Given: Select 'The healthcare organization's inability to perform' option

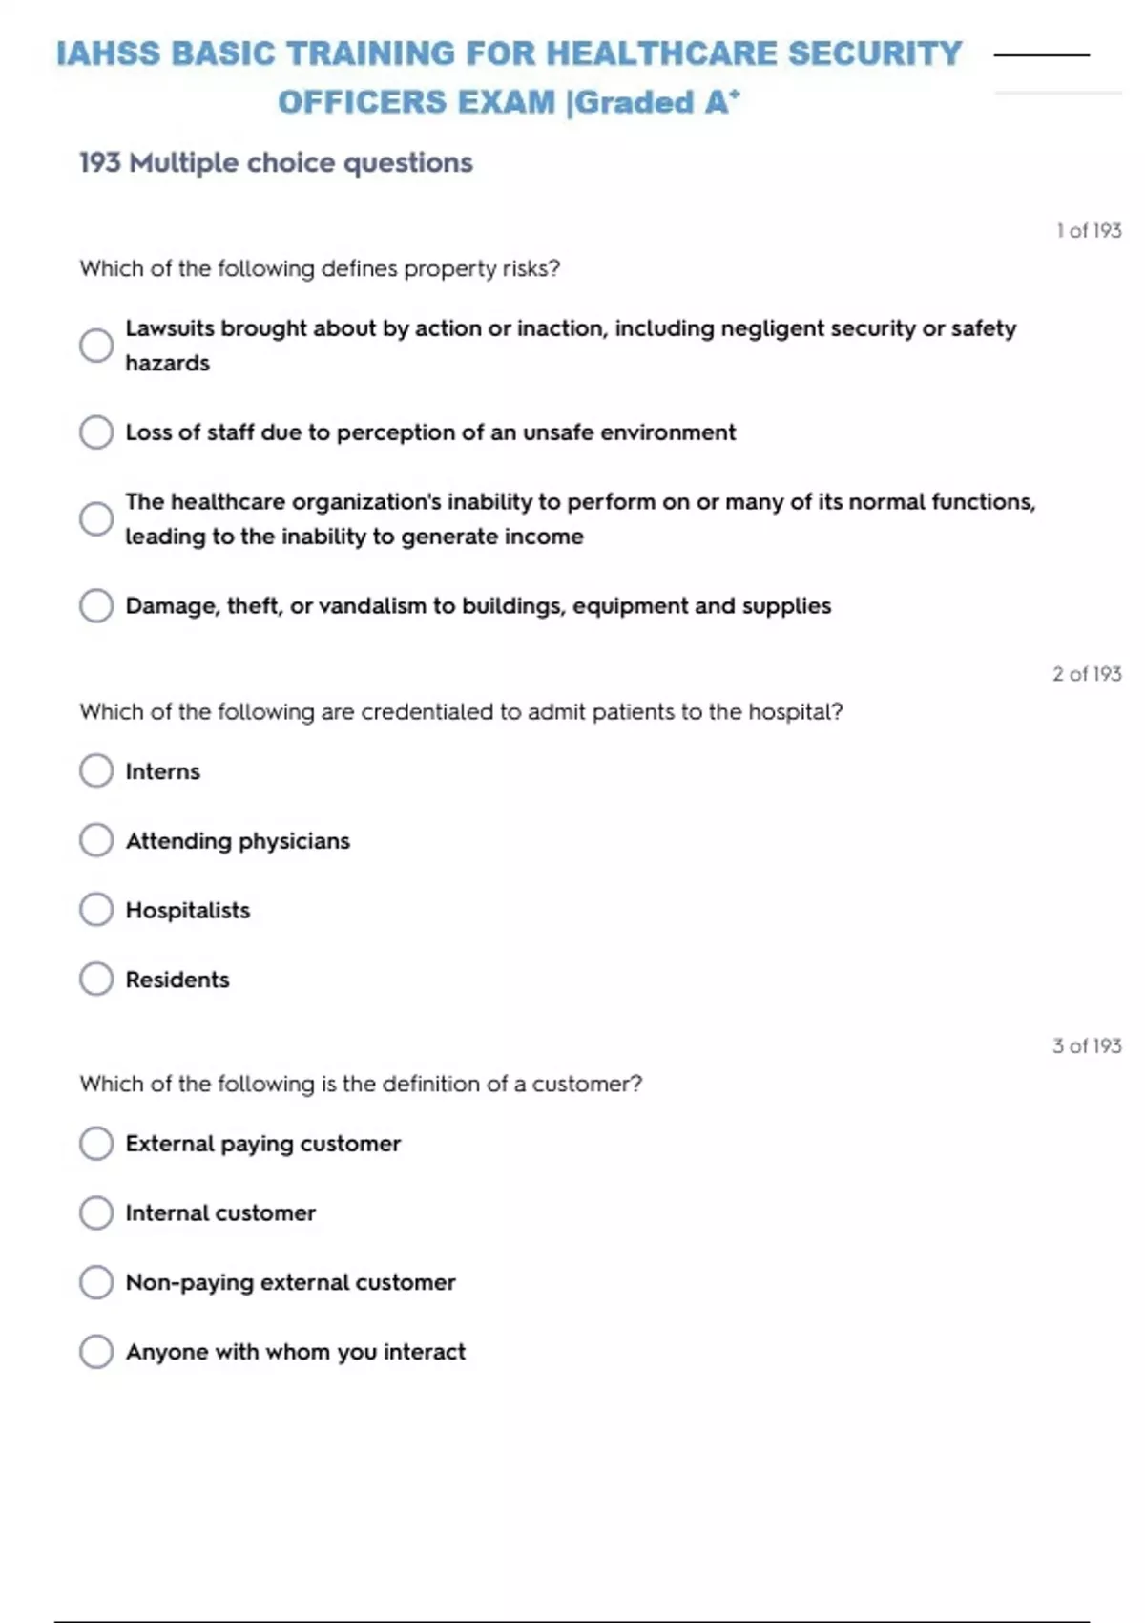Looking at the screenshot, I should pos(96,519).
